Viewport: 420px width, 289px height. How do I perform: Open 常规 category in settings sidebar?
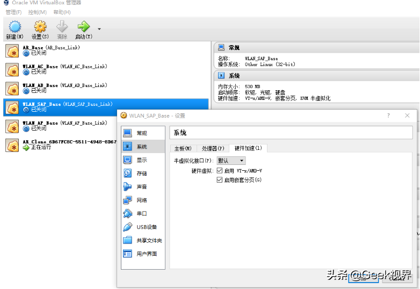[x=143, y=133]
